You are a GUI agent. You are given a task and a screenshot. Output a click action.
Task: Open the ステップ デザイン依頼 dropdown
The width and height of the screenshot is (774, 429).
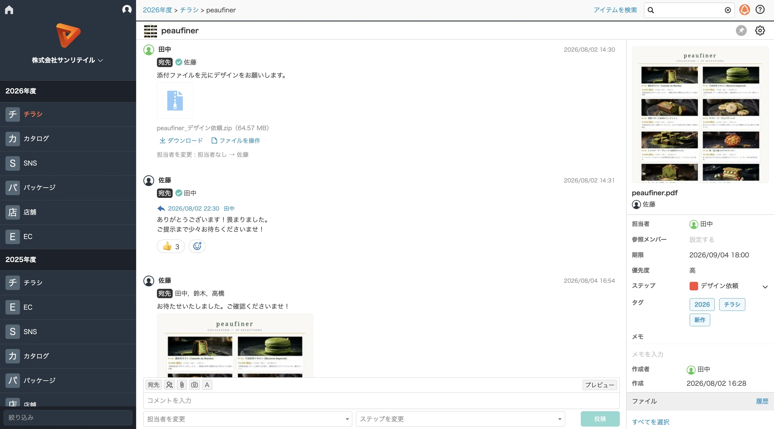729,286
